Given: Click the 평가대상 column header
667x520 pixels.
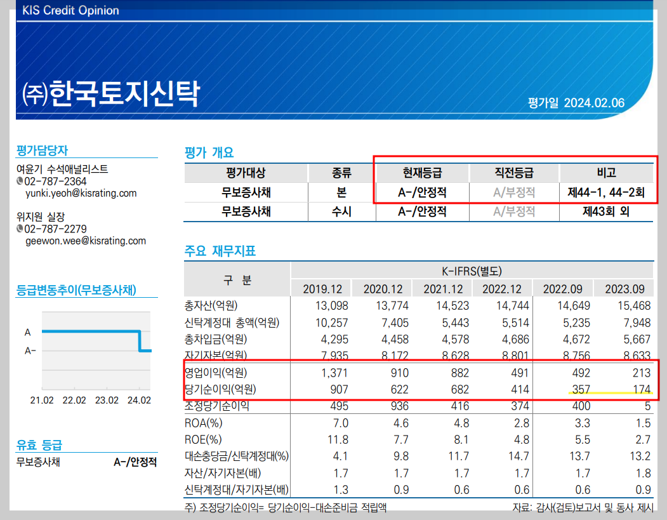Looking at the screenshot, I should coord(246,173).
